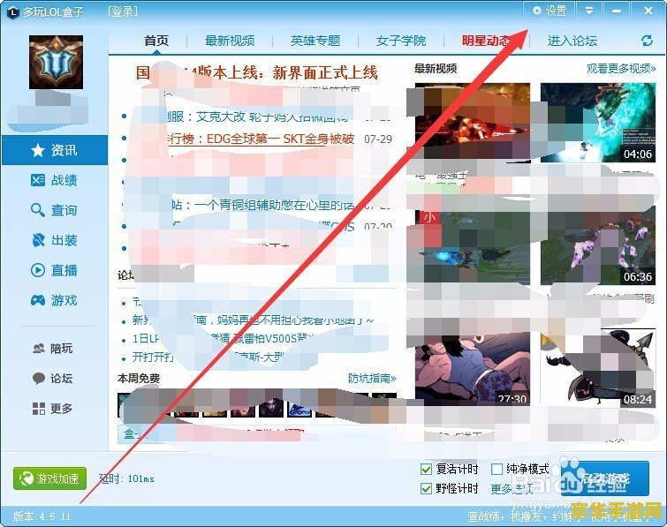
Task: Switch to the 首页 tab
Action: pyautogui.click(x=156, y=41)
